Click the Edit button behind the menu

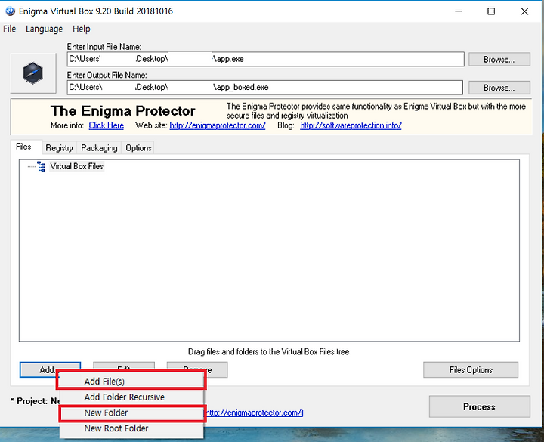[x=124, y=366]
